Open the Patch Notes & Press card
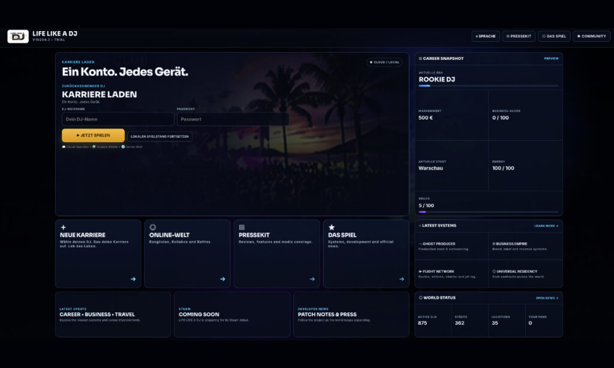614x368 pixels. 351,315
